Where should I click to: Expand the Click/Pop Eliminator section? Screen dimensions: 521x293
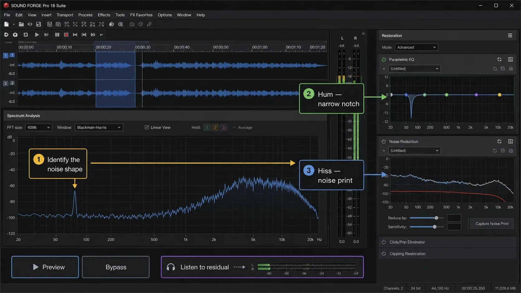[447, 242]
